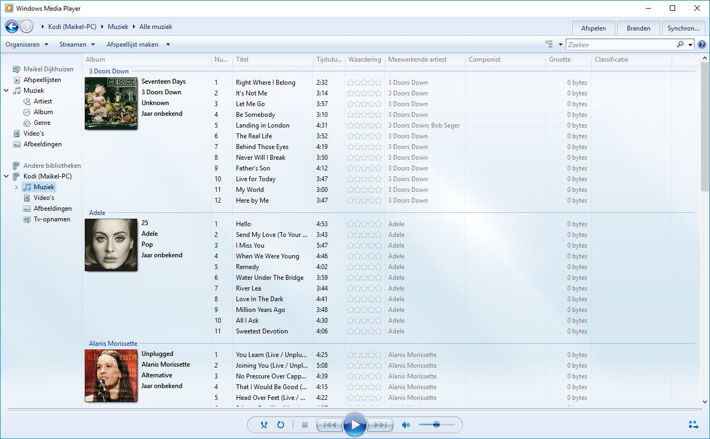This screenshot has height=439, width=710.
Task: Click Kodi (Maikel-PC) in the breadcrumb
Action: [x=72, y=27]
